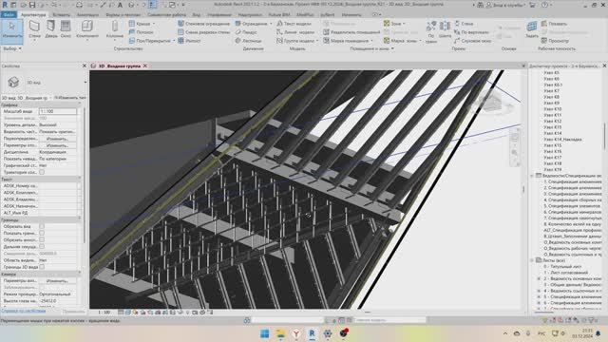Select the Model Group tool
608x342 pixels.
pyautogui.click(x=295, y=41)
